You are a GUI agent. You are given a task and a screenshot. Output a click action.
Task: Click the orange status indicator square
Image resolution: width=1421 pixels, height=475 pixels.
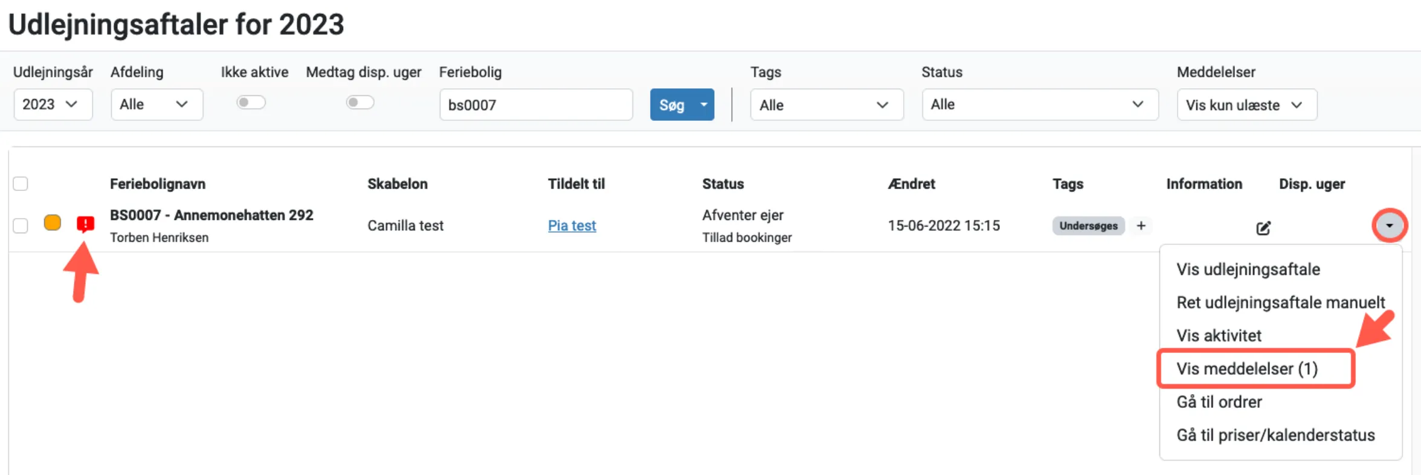coord(53,223)
